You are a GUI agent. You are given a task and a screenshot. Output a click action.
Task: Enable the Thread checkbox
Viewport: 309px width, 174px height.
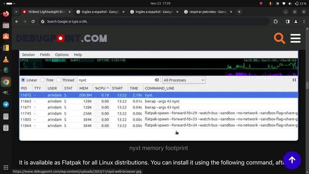coord(58,80)
